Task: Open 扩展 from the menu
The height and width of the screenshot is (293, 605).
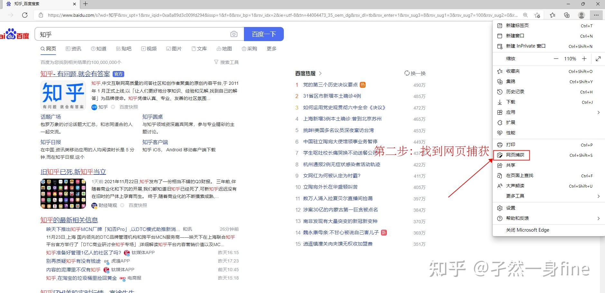Action: tap(549, 122)
